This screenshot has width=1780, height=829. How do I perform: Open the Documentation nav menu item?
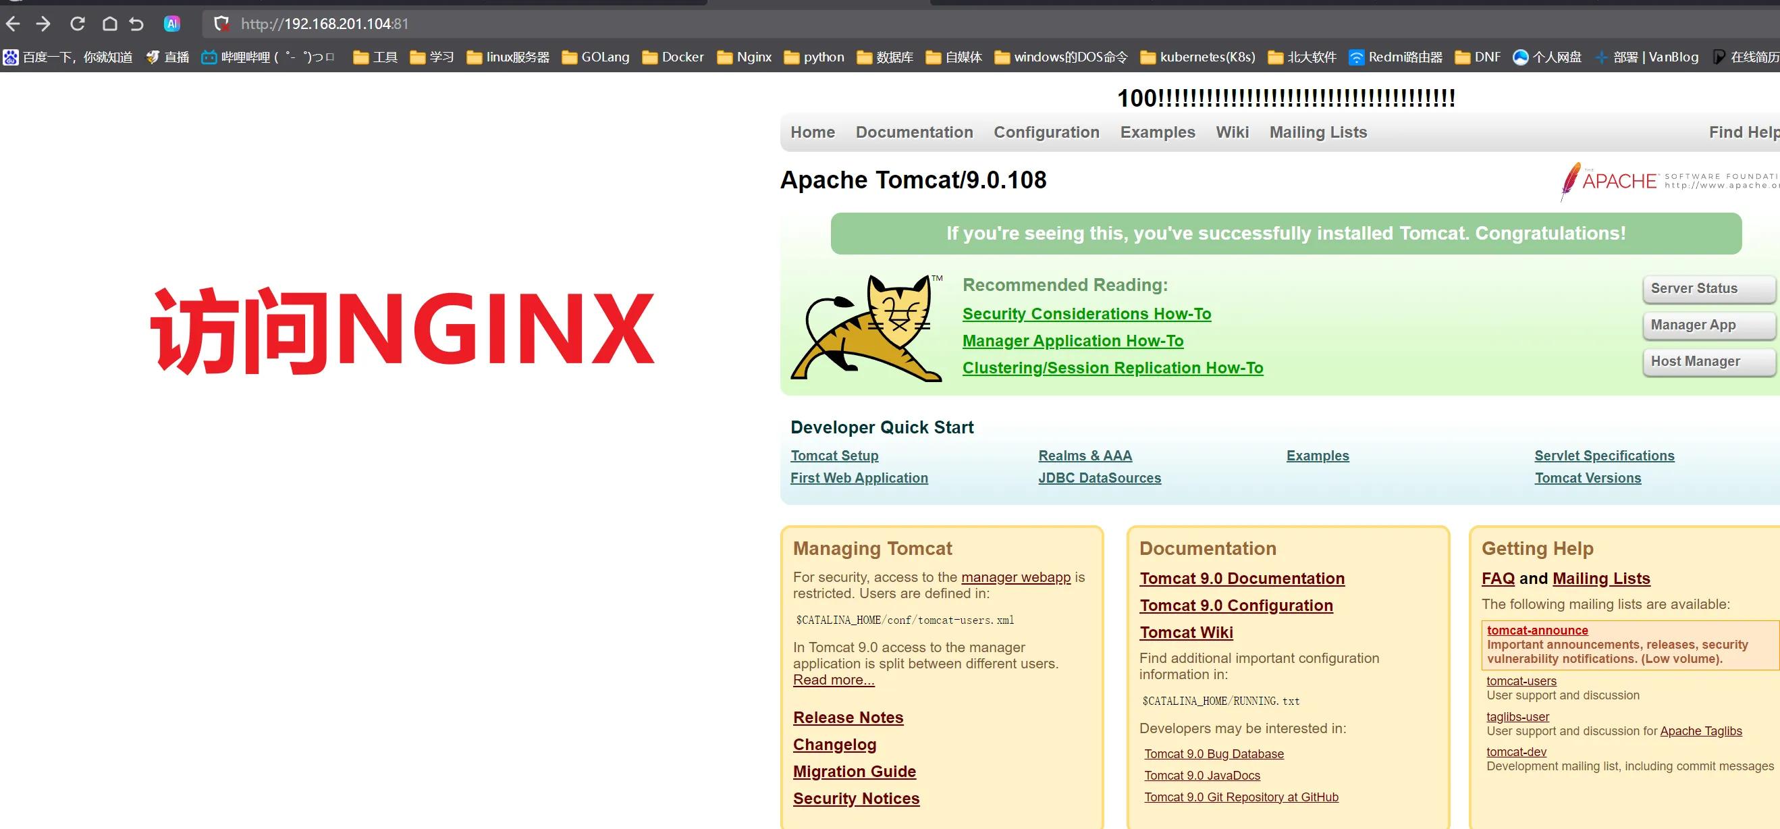click(913, 132)
